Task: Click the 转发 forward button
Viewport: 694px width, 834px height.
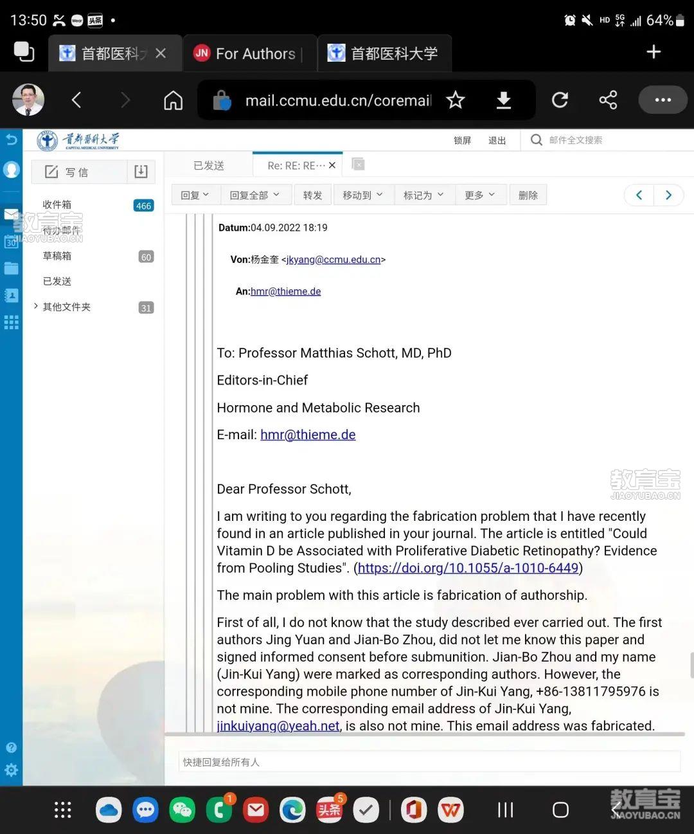Action: [313, 195]
